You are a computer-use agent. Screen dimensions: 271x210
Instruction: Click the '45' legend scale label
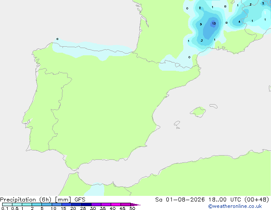pos(122,208)
